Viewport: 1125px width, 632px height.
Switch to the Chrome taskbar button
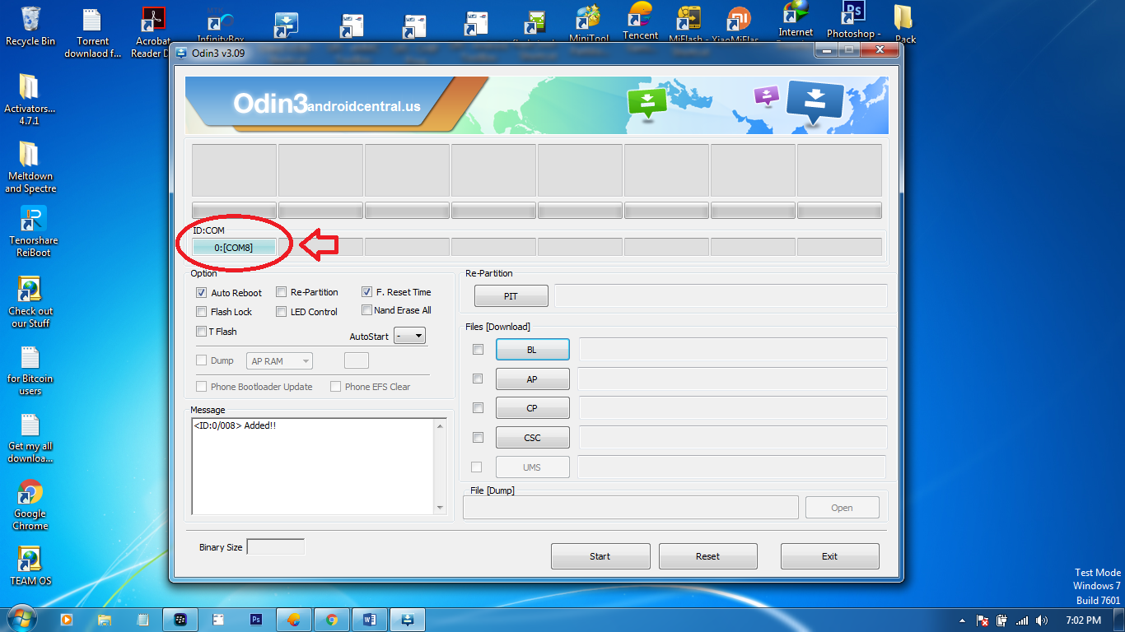pos(332,620)
